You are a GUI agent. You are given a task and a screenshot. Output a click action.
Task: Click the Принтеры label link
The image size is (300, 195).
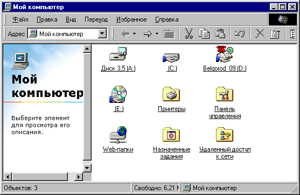(172, 109)
